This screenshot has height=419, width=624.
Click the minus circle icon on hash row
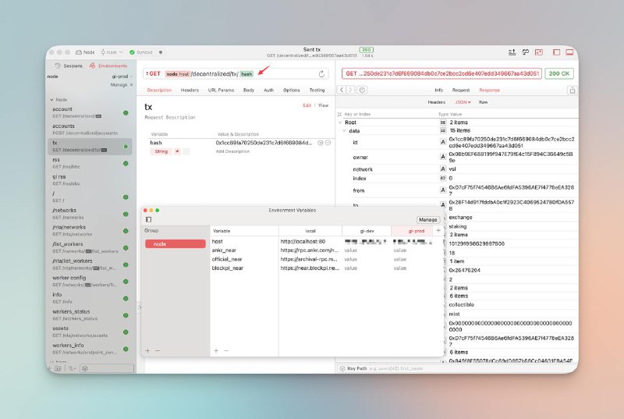coord(328,143)
